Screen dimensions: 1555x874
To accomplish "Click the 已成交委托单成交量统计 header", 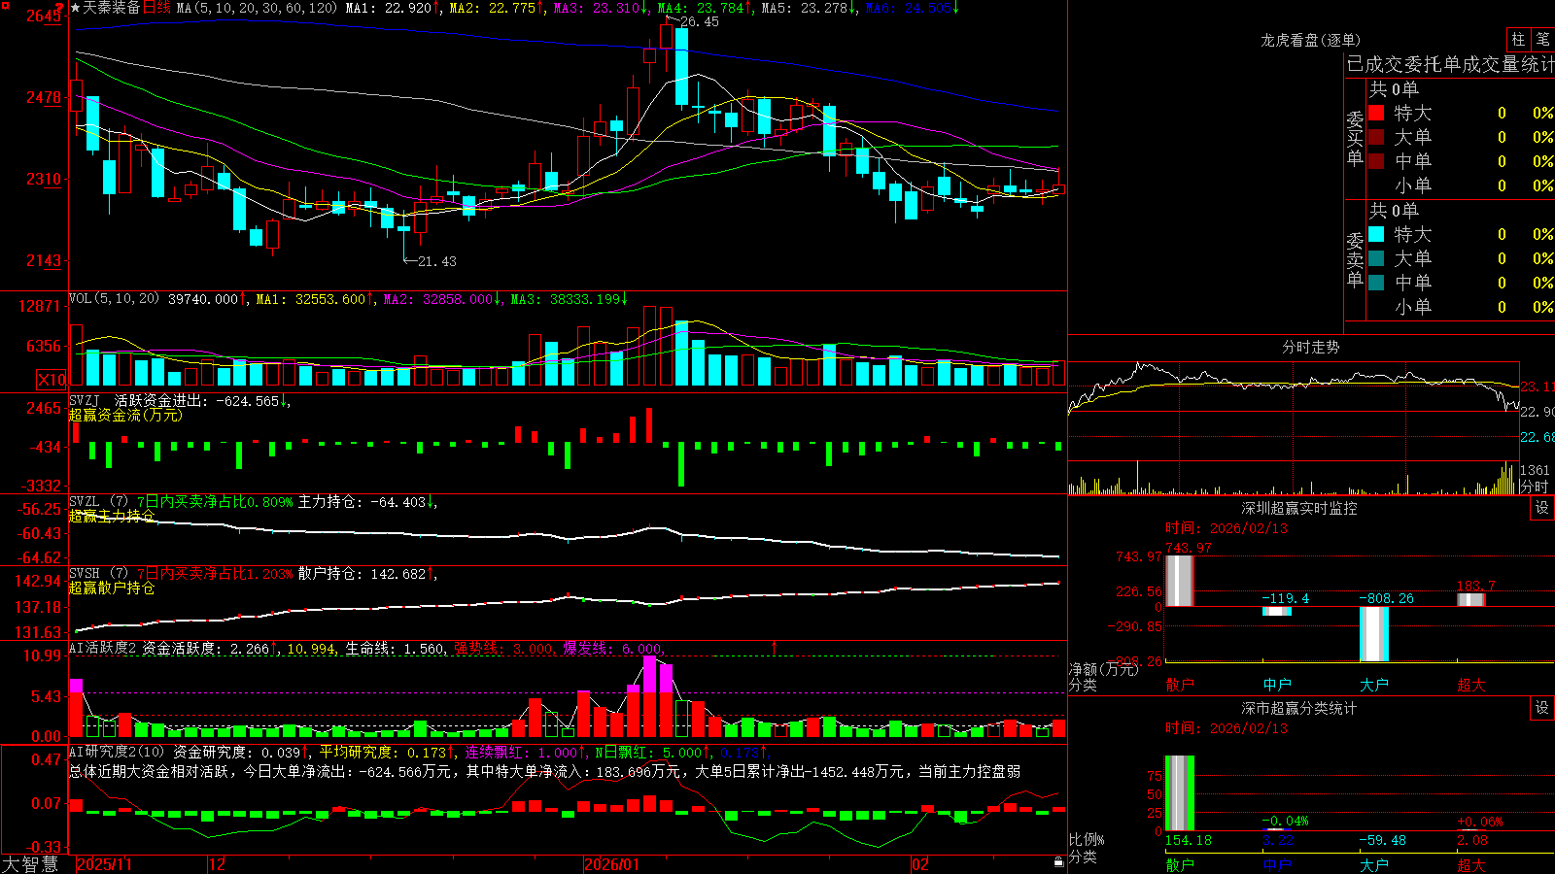I will pyautogui.click(x=1450, y=64).
